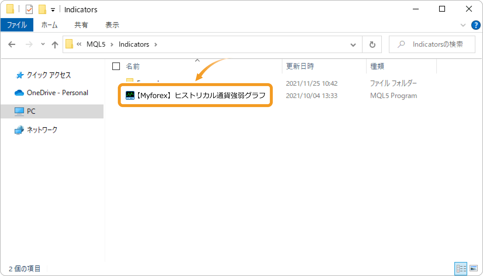Screen dimensions: 483x276
Task: Click the new folder icon in title bar
Action: point(42,9)
